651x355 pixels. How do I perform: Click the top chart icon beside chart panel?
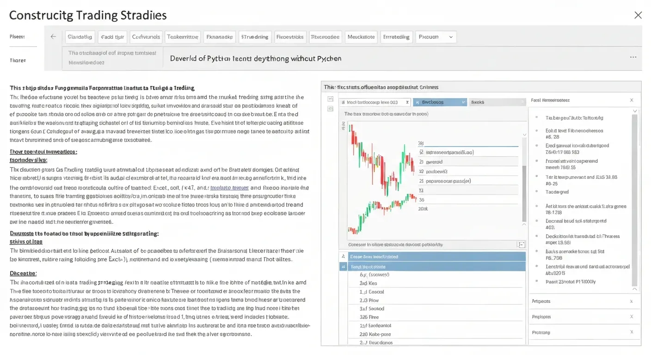330,99
